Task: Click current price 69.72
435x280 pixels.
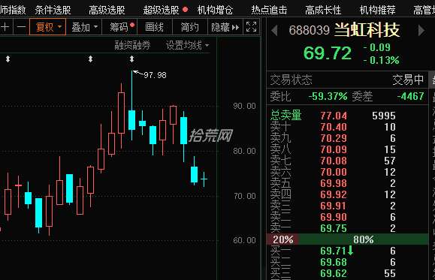Action: [328, 53]
